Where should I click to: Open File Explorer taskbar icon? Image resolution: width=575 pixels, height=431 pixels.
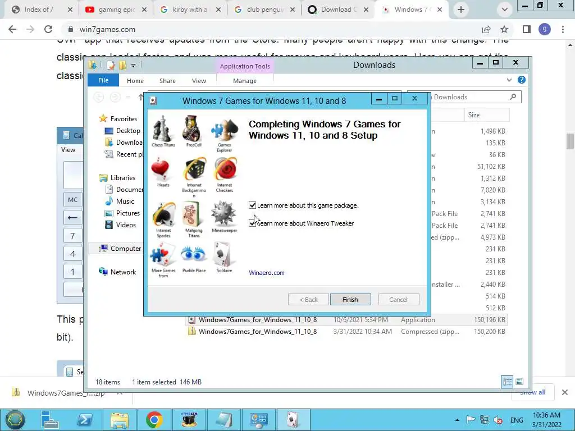click(120, 420)
